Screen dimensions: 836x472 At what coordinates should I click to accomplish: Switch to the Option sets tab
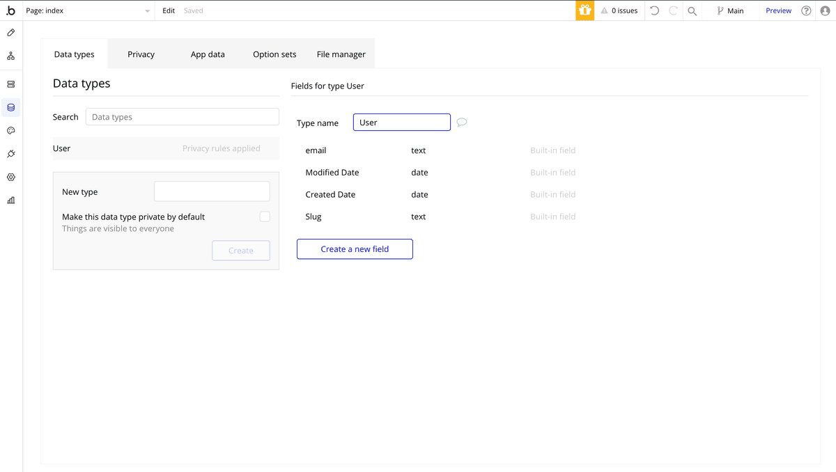click(x=274, y=54)
